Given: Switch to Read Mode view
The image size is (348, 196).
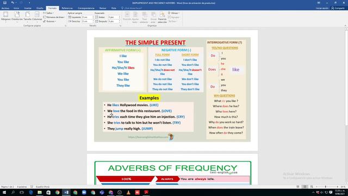Looking at the screenshot, I should pos(298,187).
